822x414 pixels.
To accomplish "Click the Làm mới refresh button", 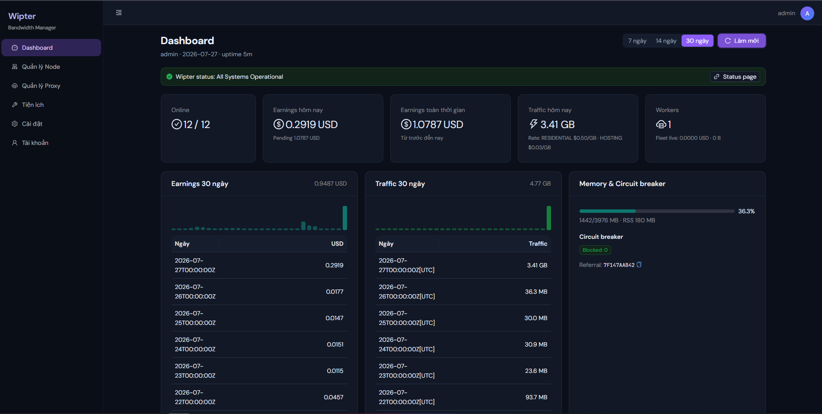I will pyautogui.click(x=742, y=41).
